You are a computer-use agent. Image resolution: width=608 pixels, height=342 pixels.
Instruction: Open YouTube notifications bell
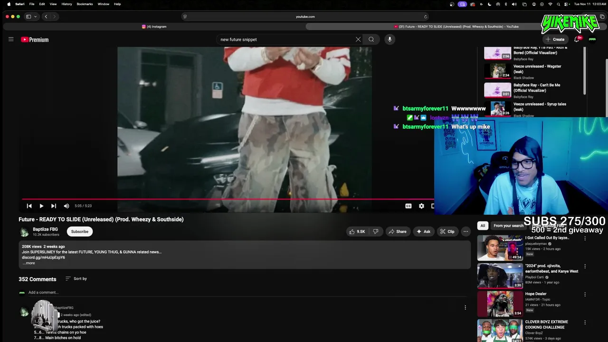(577, 39)
